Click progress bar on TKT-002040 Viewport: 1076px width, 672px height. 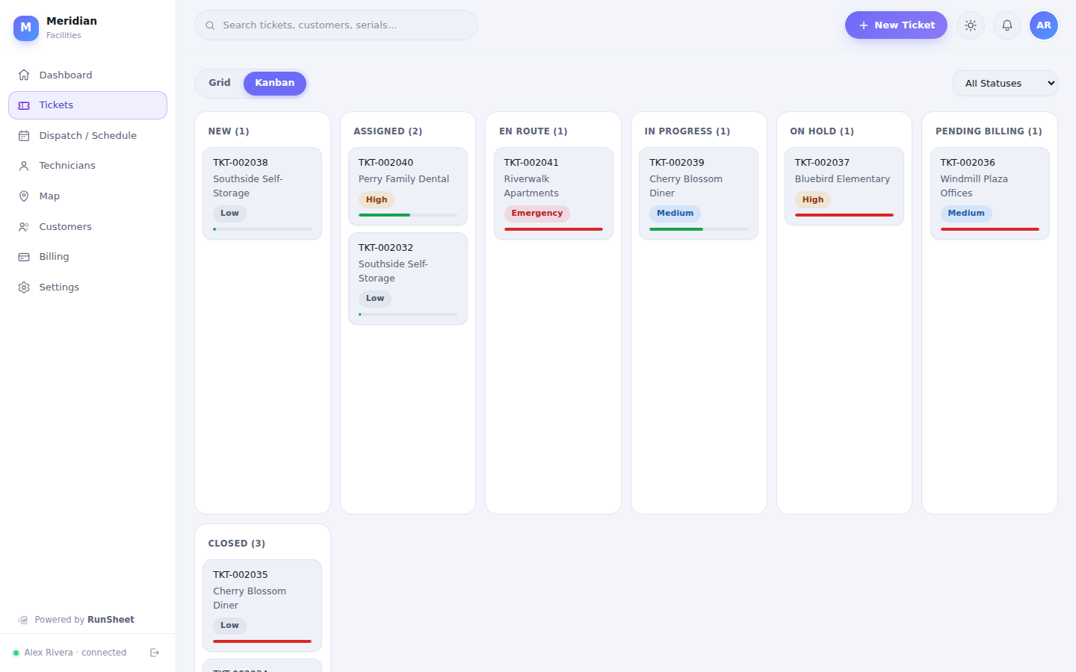[x=408, y=215]
